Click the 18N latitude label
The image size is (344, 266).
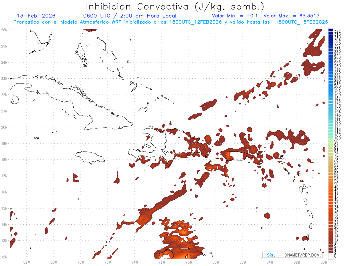(4, 160)
